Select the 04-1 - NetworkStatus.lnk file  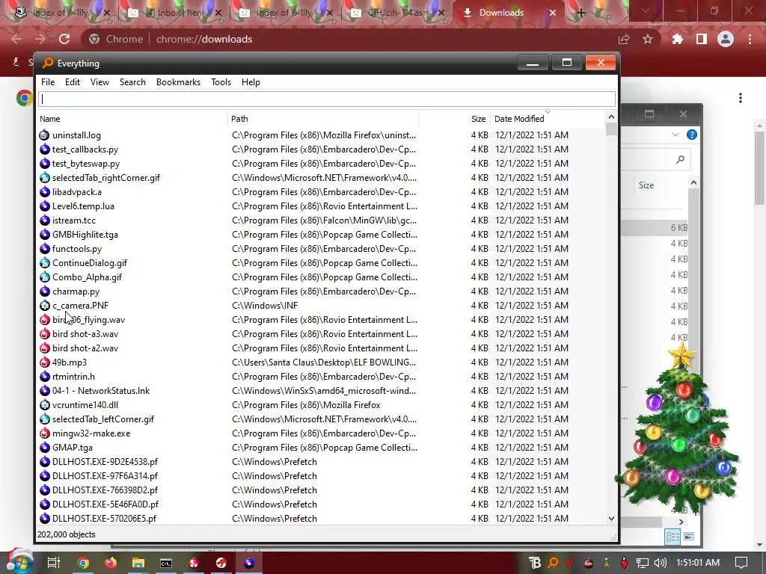[101, 390]
